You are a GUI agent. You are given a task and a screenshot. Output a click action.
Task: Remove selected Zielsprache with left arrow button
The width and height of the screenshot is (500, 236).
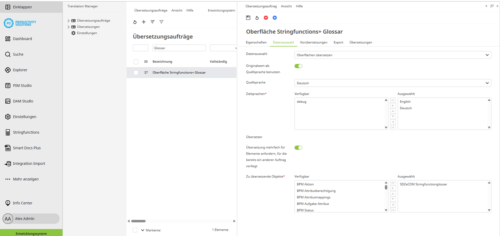point(393,122)
